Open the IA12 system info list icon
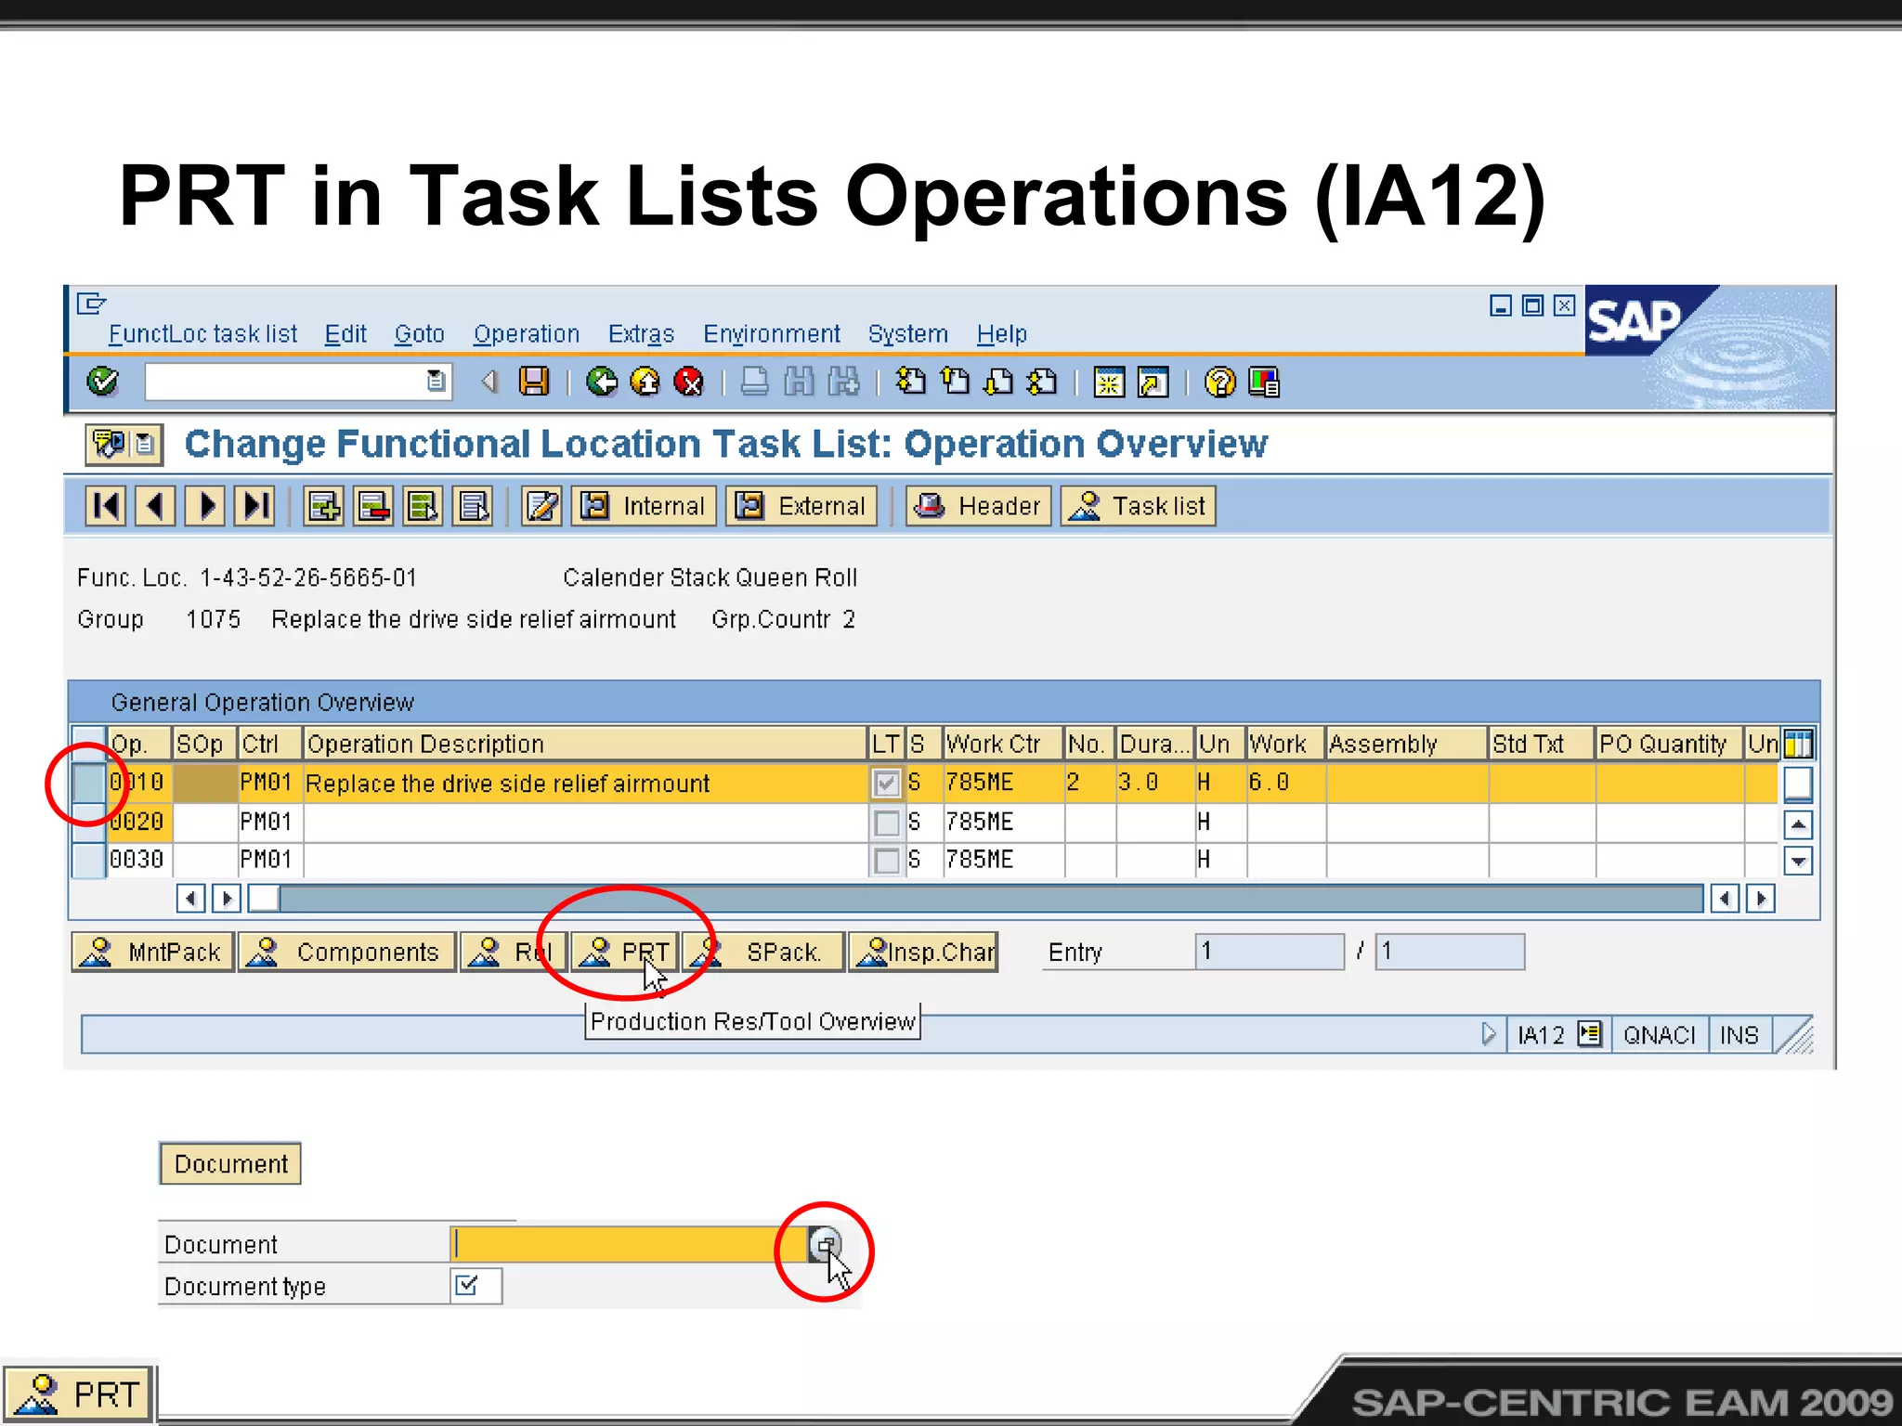Image resolution: width=1902 pixels, height=1426 pixels. point(1589,1034)
